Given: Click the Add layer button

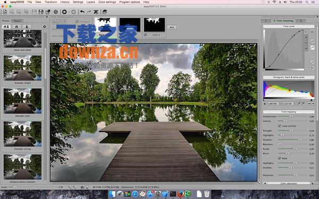Looking at the screenshot, I should pyautogui.click(x=172, y=27).
